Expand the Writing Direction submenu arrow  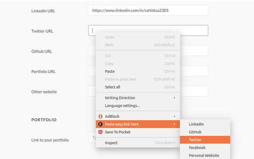pos(174,98)
